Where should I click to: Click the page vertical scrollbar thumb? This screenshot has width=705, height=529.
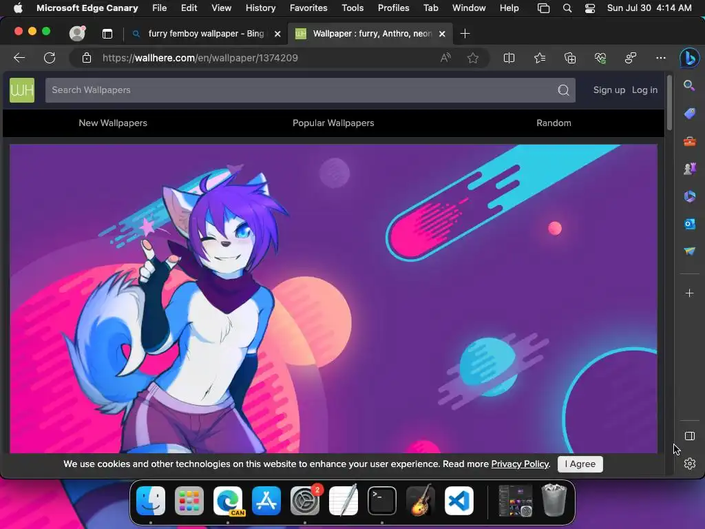669,103
